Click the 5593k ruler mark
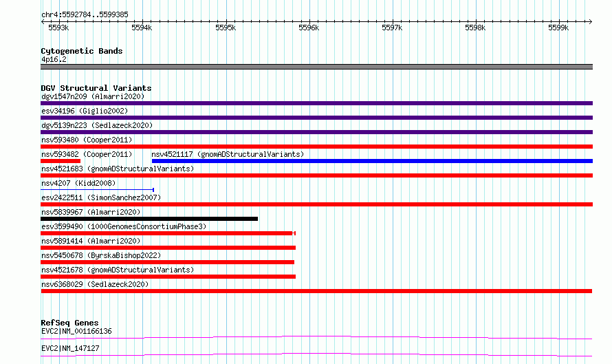 pyautogui.click(x=58, y=28)
